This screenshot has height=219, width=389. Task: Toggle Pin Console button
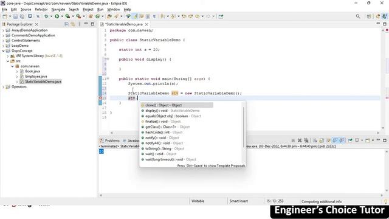point(350,141)
